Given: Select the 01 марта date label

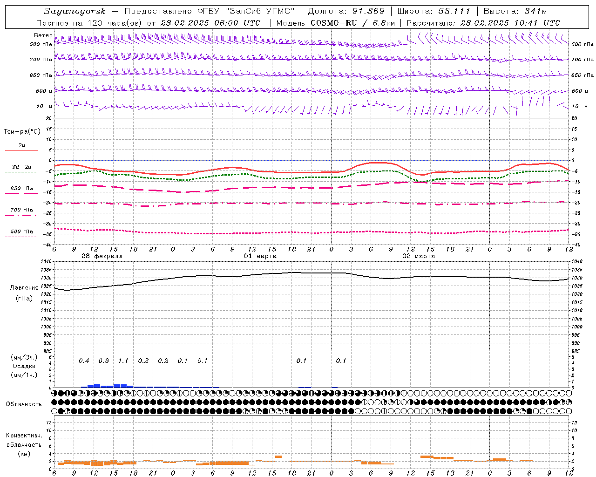Looking at the screenshot, I should pyautogui.click(x=260, y=256).
